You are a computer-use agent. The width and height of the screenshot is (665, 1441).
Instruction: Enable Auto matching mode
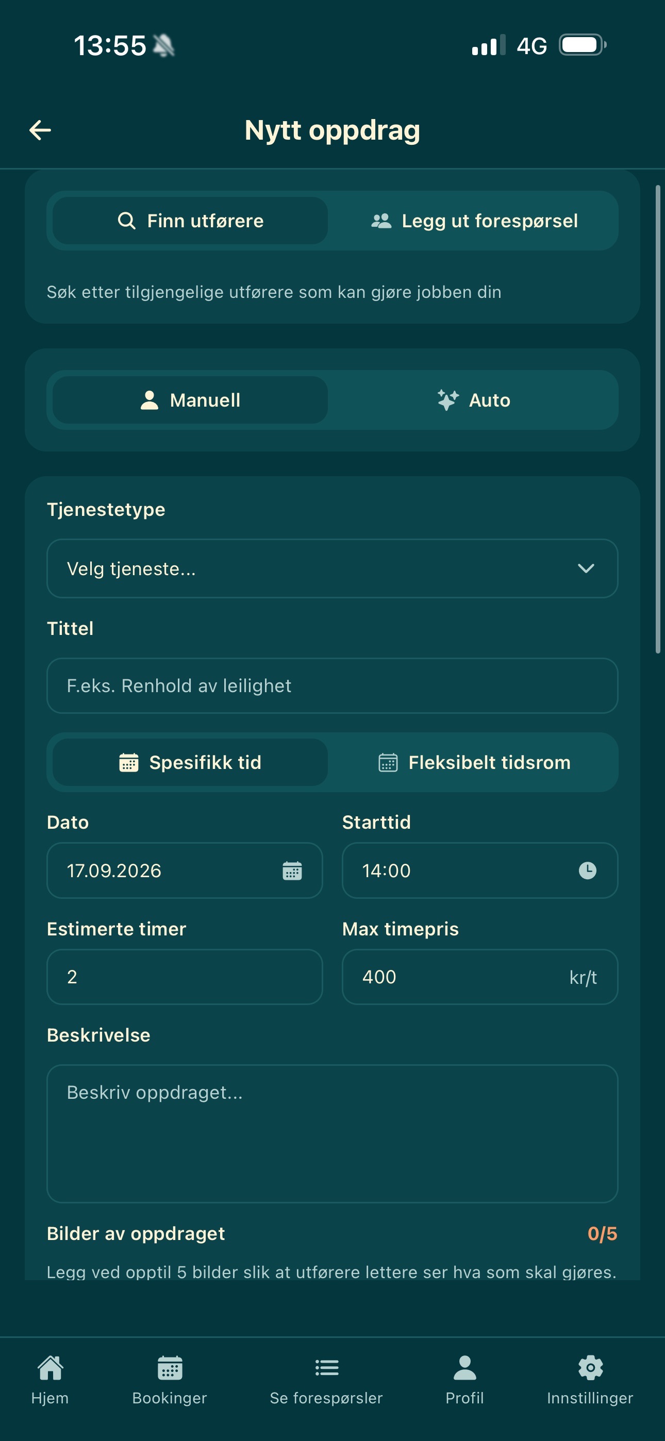[475, 400]
